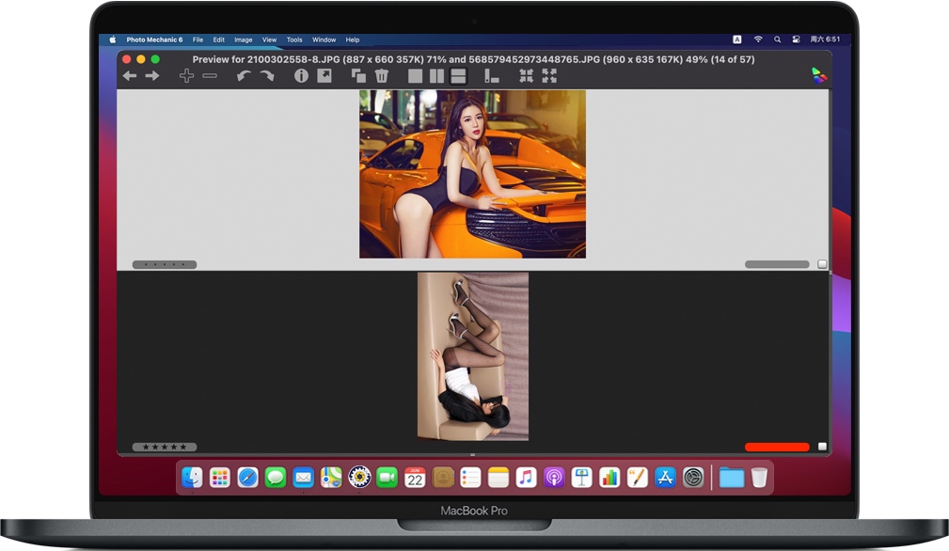The width and height of the screenshot is (949, 551).
Task: Switch to single image preview layout
Action: (415, 75)
